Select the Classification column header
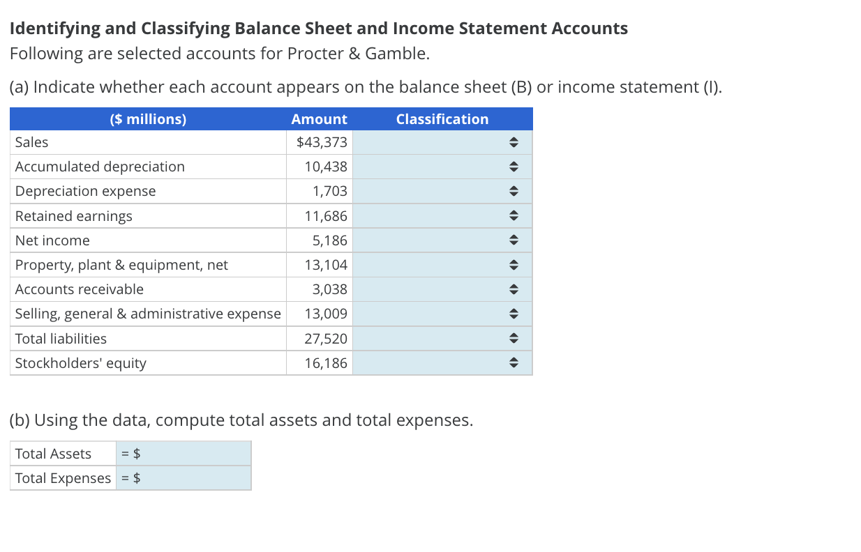The image size is (861, 552). pyautogui.click(x=442, y=118)
